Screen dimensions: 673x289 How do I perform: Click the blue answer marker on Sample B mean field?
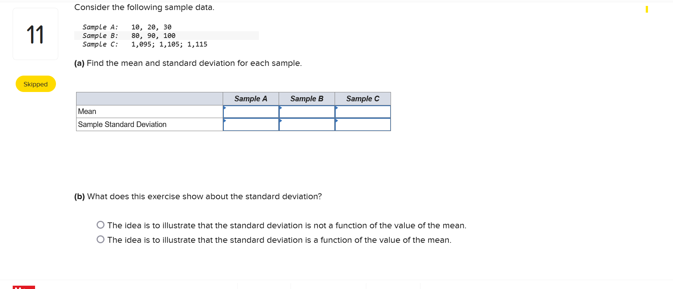click(281, 108)
